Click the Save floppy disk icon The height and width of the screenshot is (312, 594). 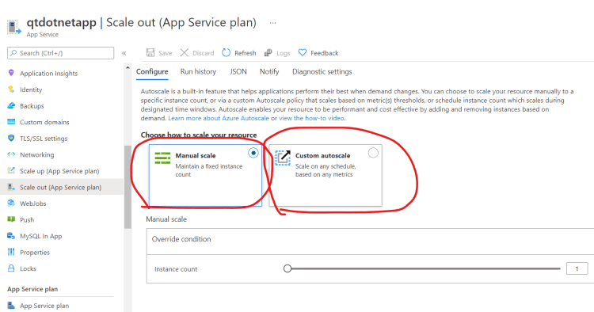[x=150, y=52]
